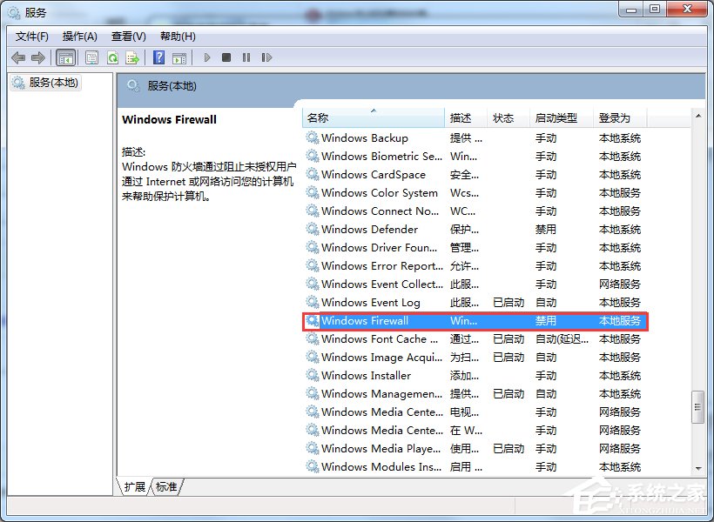714x522 pixels.
Task: Switch to the 扩展 tab
Action: pyautogui.click(x=134, y=487)
